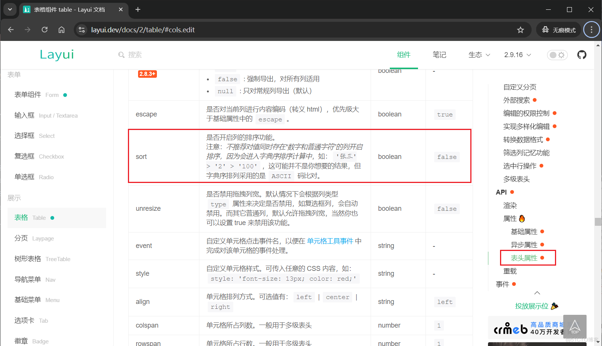
Task: Jump to 多级表头 section
Action: tap(516, 179)
